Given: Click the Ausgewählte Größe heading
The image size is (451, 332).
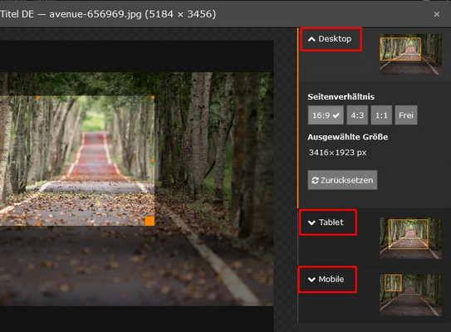Looking at the screenshot, I should [347, 137].
